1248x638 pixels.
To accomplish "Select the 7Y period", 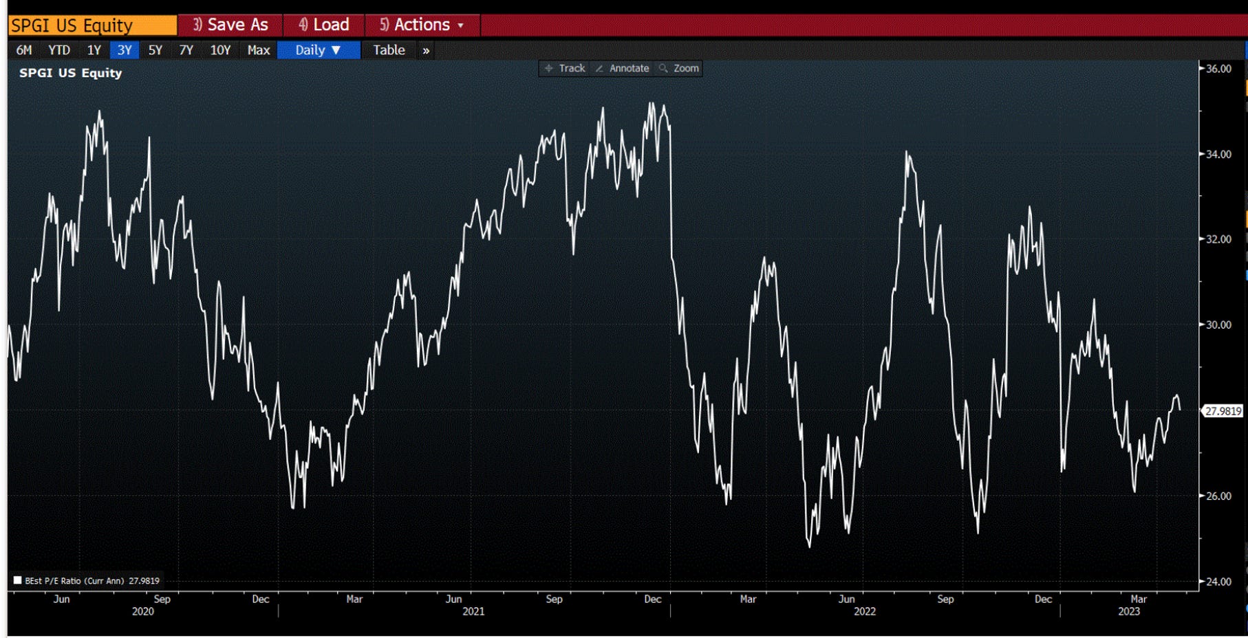I will pos(186,49).
